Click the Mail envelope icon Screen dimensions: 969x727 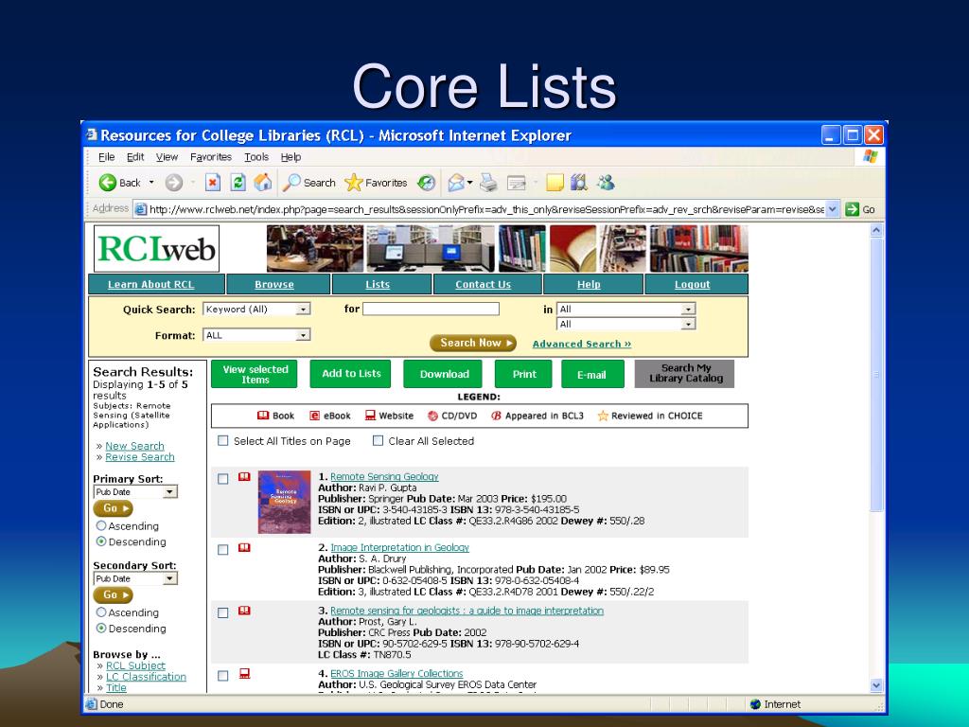pyautogui.click(x=456, y=183)
